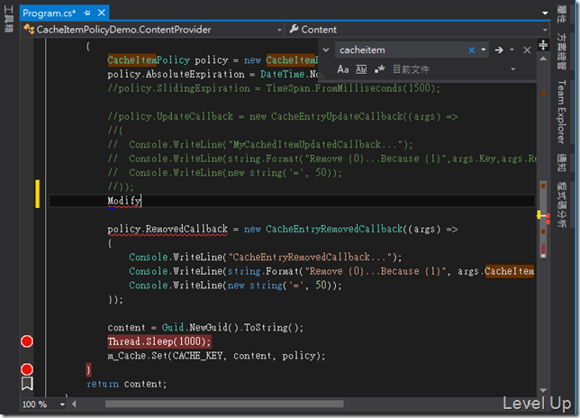Click return content; statement
The width and height of the screenshot is (580, 418).
[127, 384]
